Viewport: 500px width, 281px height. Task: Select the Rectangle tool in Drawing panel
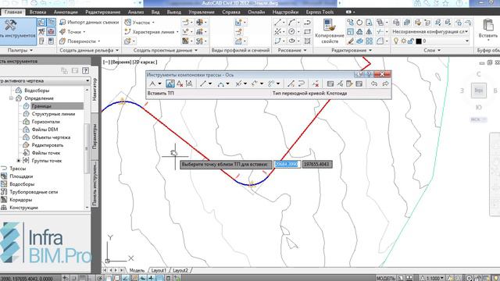tap(307, 31)
